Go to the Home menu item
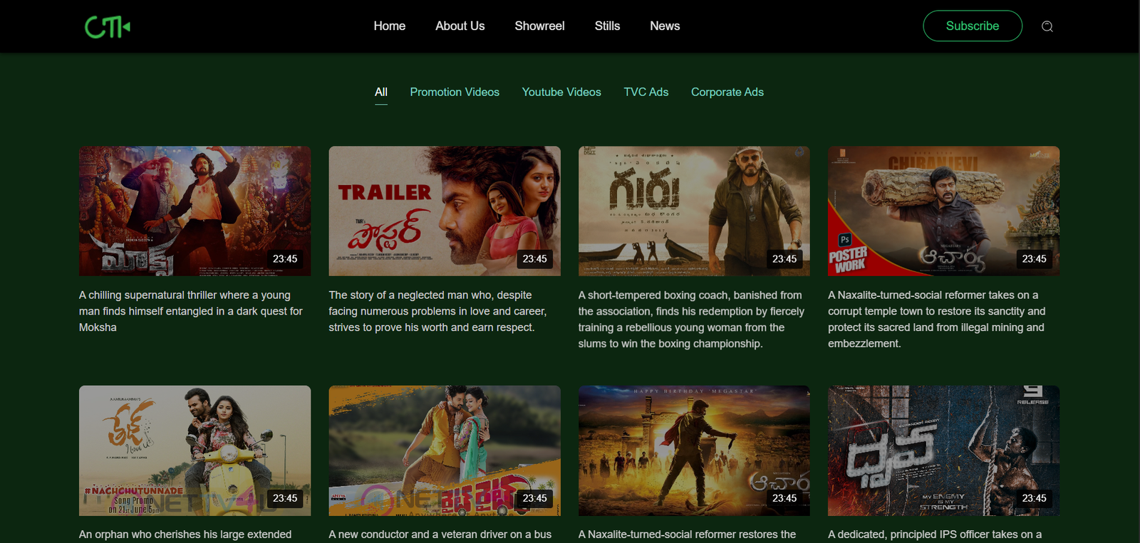 [x=389, y=26]
